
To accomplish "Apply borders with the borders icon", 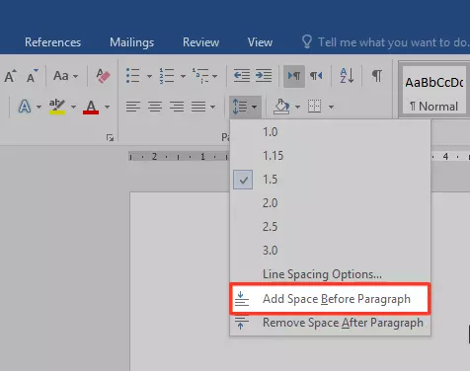I will pyautogui.click(x=315, y=107).
